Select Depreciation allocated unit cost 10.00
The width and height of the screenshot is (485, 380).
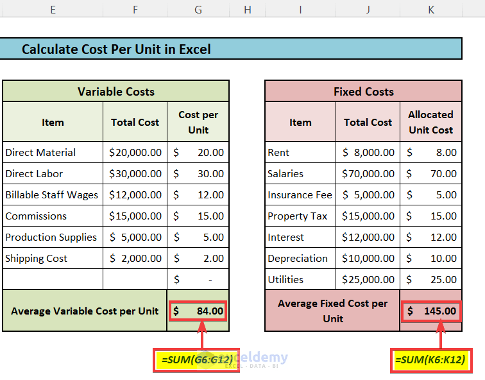coord(431,258)
